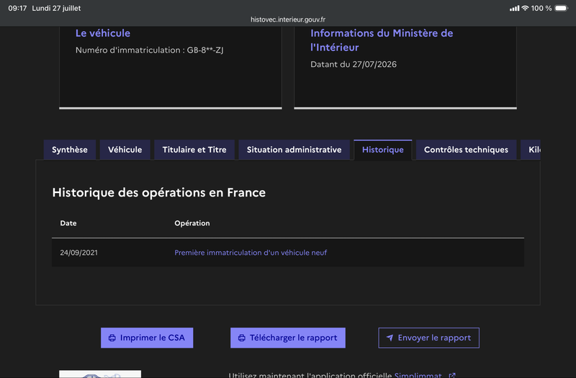Tap the histovec.interieur.gouv.fr address bar
Image resolution: width=576 pixels, height=378 pixels.
point(288,19)
